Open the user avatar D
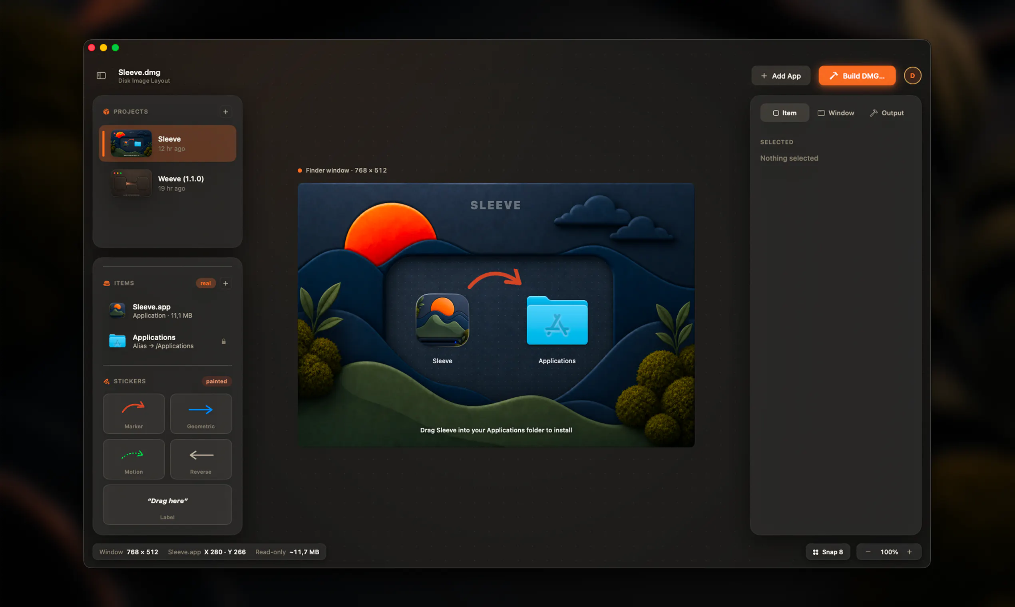This screenshot has width=1015, height=607. 912,75
